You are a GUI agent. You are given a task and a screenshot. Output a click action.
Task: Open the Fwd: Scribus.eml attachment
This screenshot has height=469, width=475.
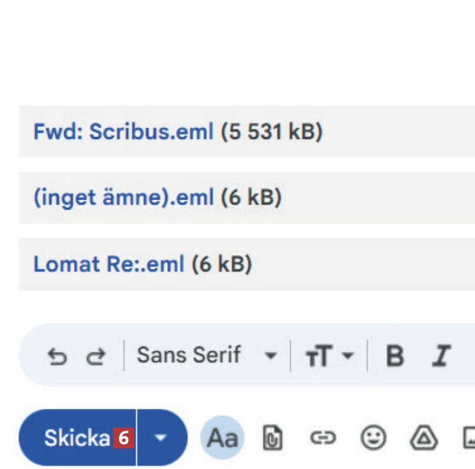point(123,132)
